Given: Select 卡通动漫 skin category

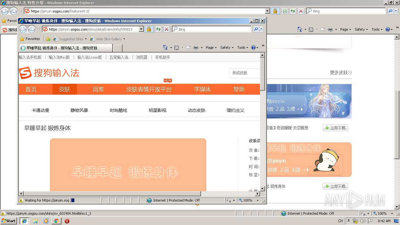Looking at the screenshot, I should coord(40,110).
